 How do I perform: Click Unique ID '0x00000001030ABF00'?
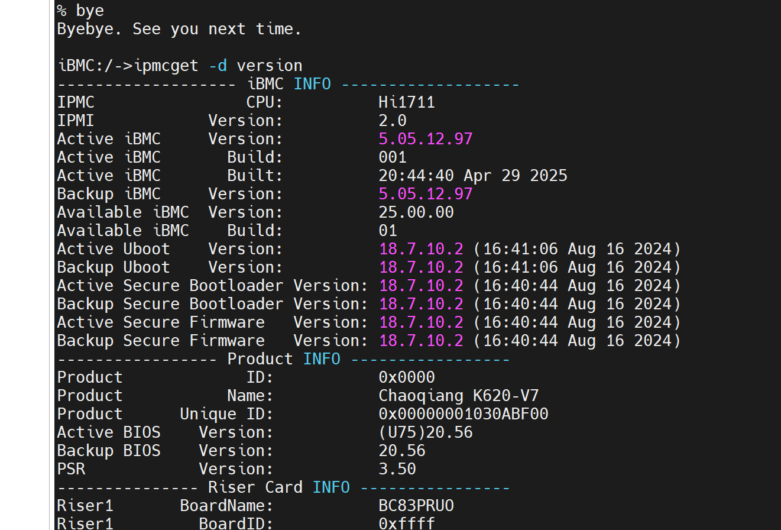[464, 414]
